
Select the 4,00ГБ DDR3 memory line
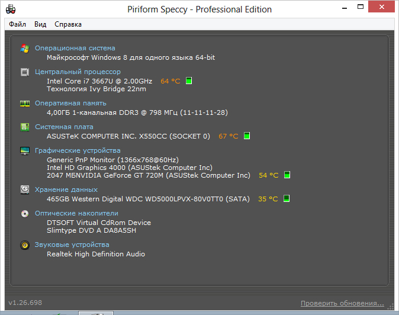coord(137,112)
